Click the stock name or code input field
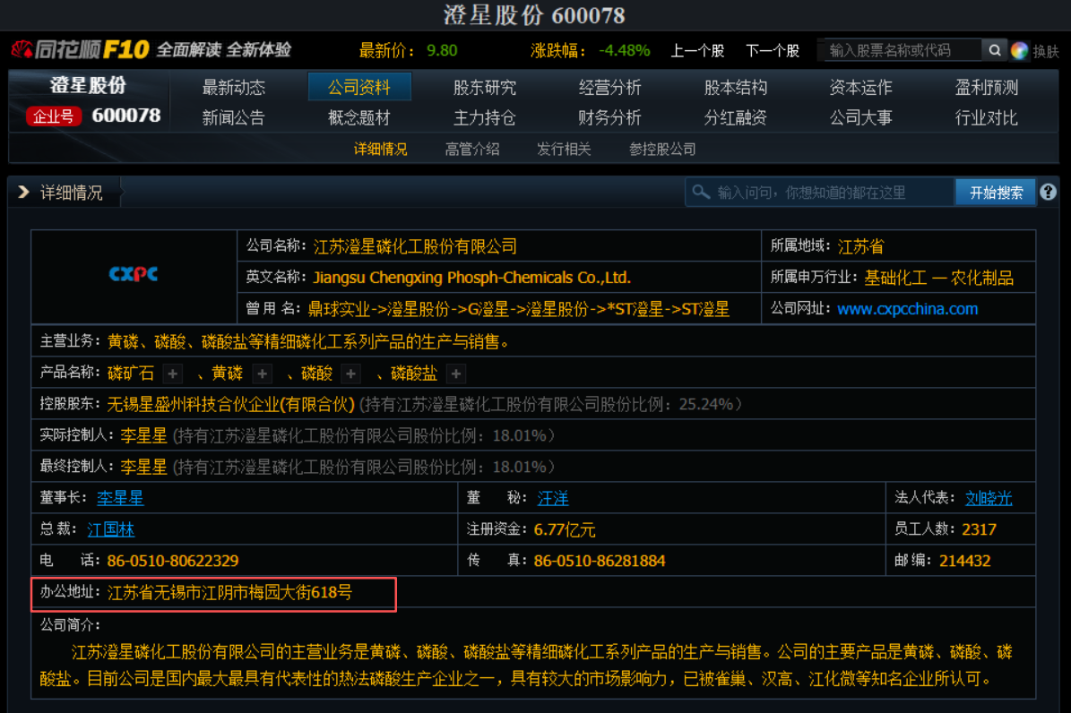Viewport: 1071px width, 713px height. point(901,50)
